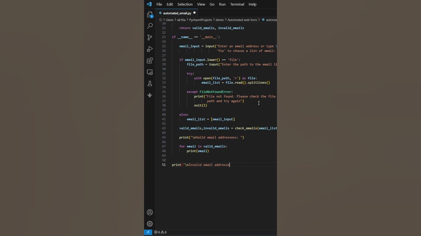This screenshot has height=236, width=421.
Task: Open the Explorer view in activity bar
Action: point(150,14)
